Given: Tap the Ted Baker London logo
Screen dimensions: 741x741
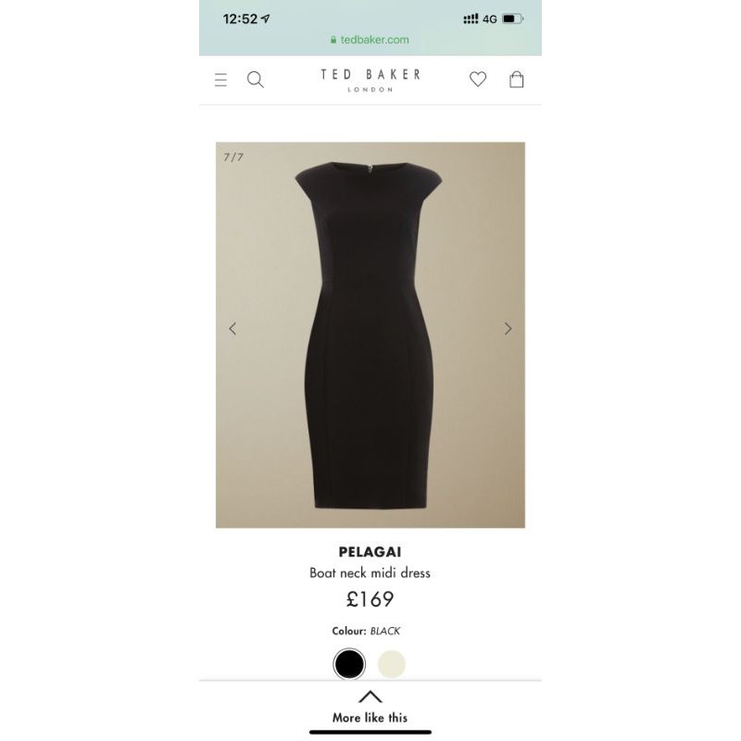Looking at the screenshot, I should [370, 80].
